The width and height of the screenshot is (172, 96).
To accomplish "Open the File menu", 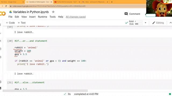I will (x=10, y=17).
